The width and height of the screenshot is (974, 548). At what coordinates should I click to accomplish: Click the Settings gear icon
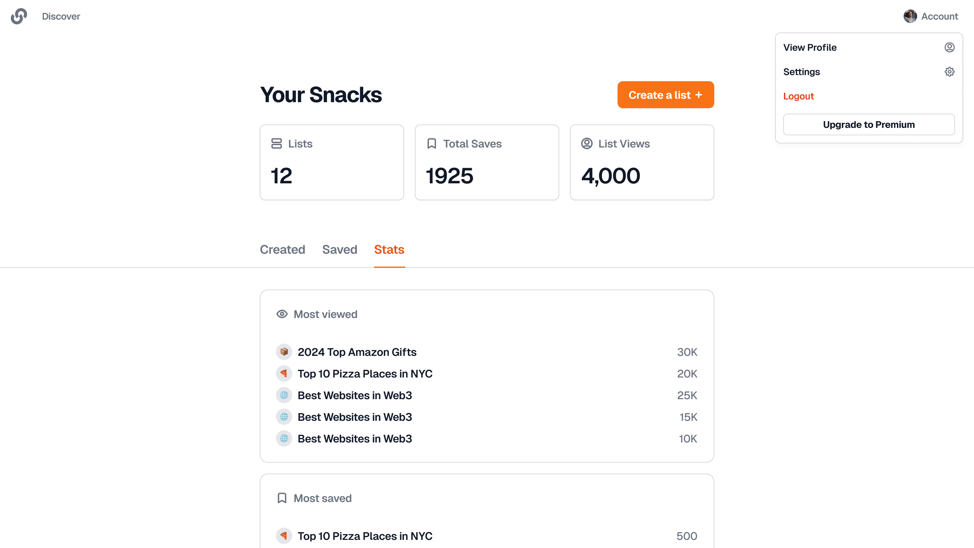pos(949,72)
